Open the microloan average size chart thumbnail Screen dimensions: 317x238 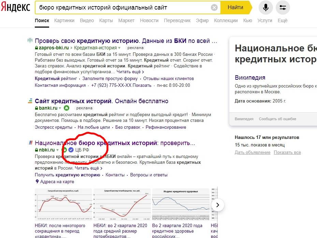tap(63, 205)
